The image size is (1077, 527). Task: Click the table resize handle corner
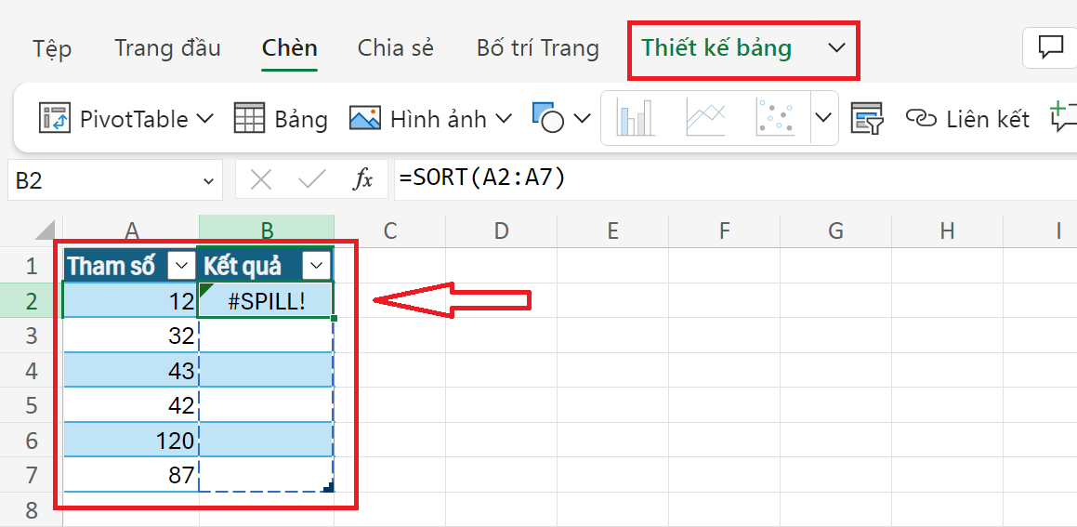328,487
